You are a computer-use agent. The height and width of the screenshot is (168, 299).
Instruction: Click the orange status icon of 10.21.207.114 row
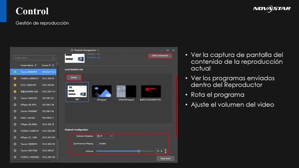click(15, 91)
